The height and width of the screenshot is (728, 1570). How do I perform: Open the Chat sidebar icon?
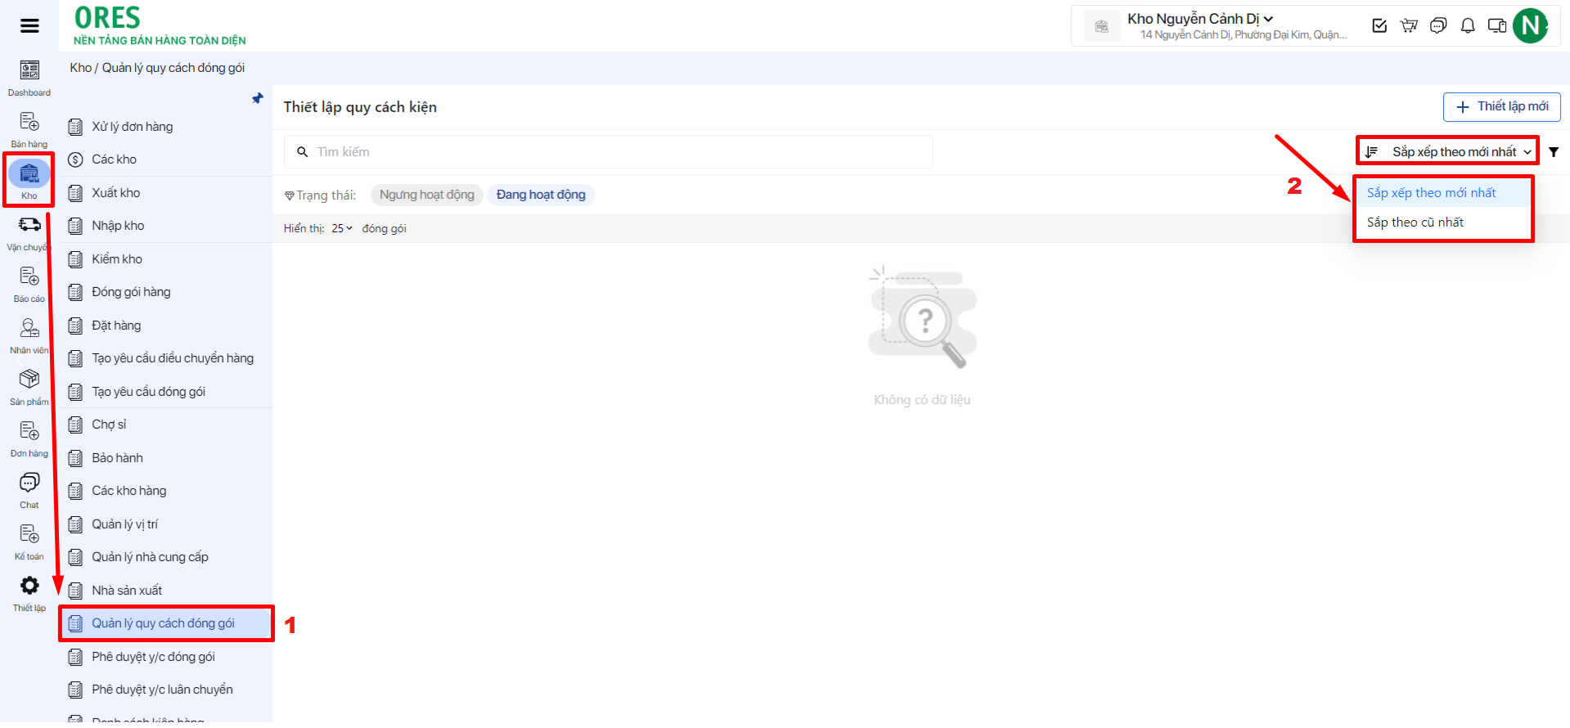29,489
